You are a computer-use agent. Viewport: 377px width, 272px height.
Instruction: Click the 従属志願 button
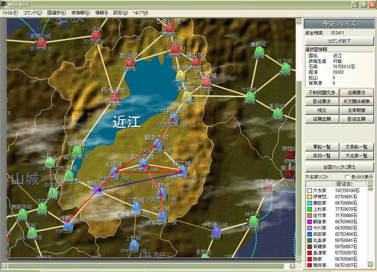[322, 119]
